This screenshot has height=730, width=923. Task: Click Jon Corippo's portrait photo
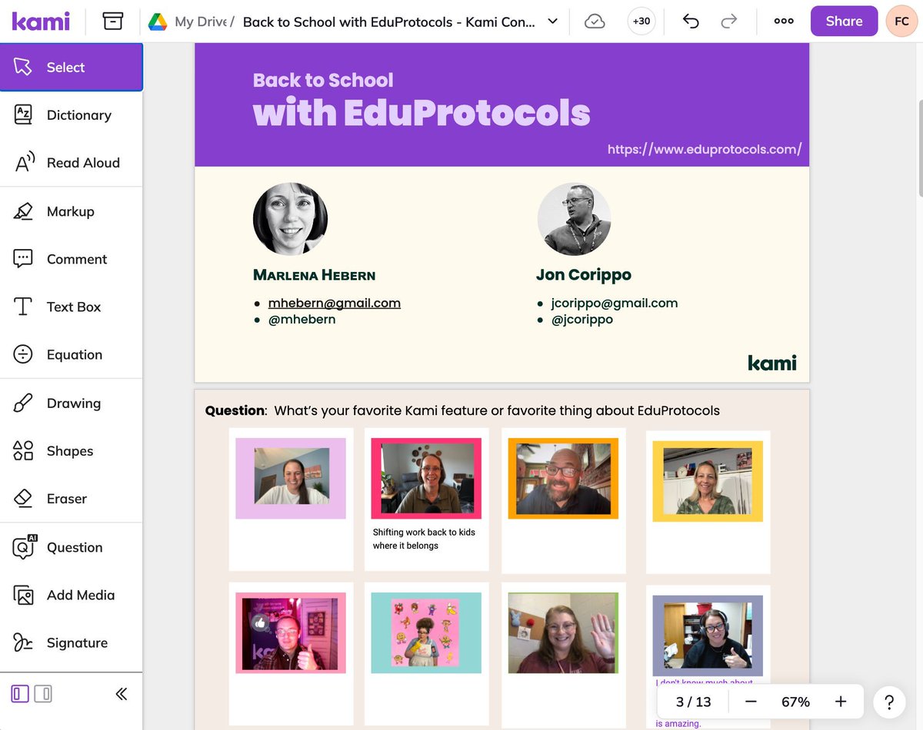tap(574, 219)
